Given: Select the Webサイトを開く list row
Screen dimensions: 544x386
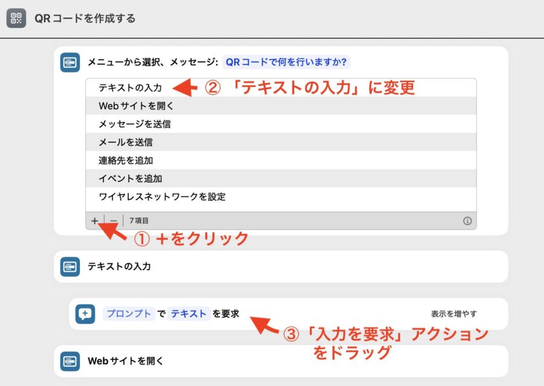Looking at the screenshot, I should [x=136, y=106].
